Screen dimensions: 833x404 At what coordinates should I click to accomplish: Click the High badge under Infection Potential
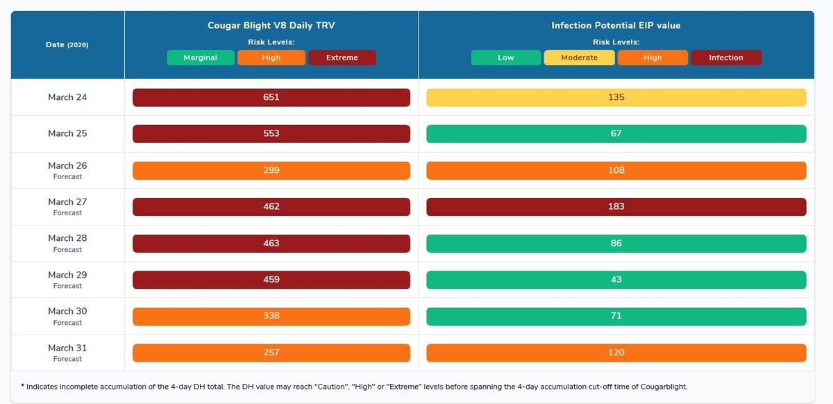[653, 58]
